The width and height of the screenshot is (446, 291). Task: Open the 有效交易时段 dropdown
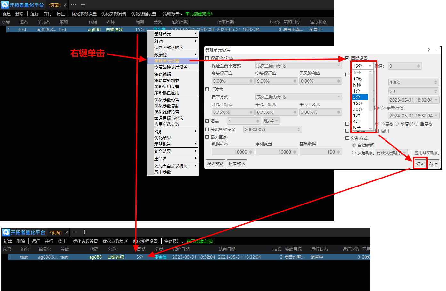(x=391, y=153)
